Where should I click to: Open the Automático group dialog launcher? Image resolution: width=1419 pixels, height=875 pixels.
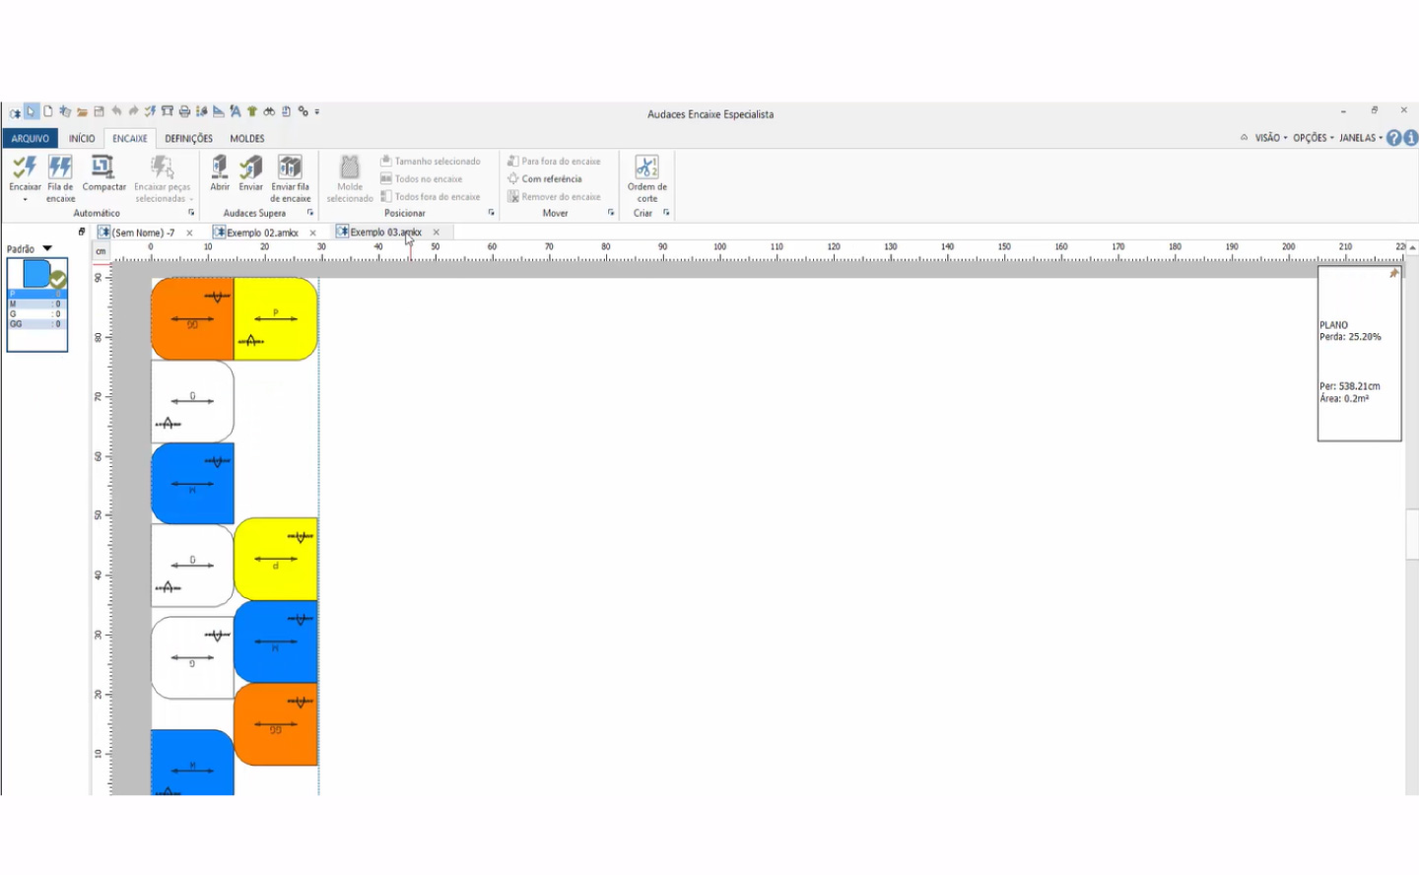191,213
